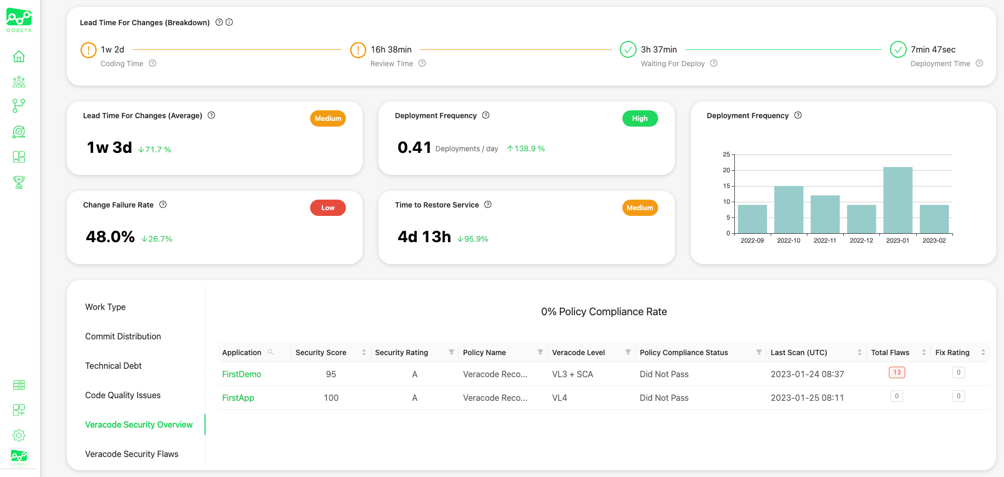The image size is (1004, 477).
Task: Sort the table by Security Score
Action: pos(364,352)
